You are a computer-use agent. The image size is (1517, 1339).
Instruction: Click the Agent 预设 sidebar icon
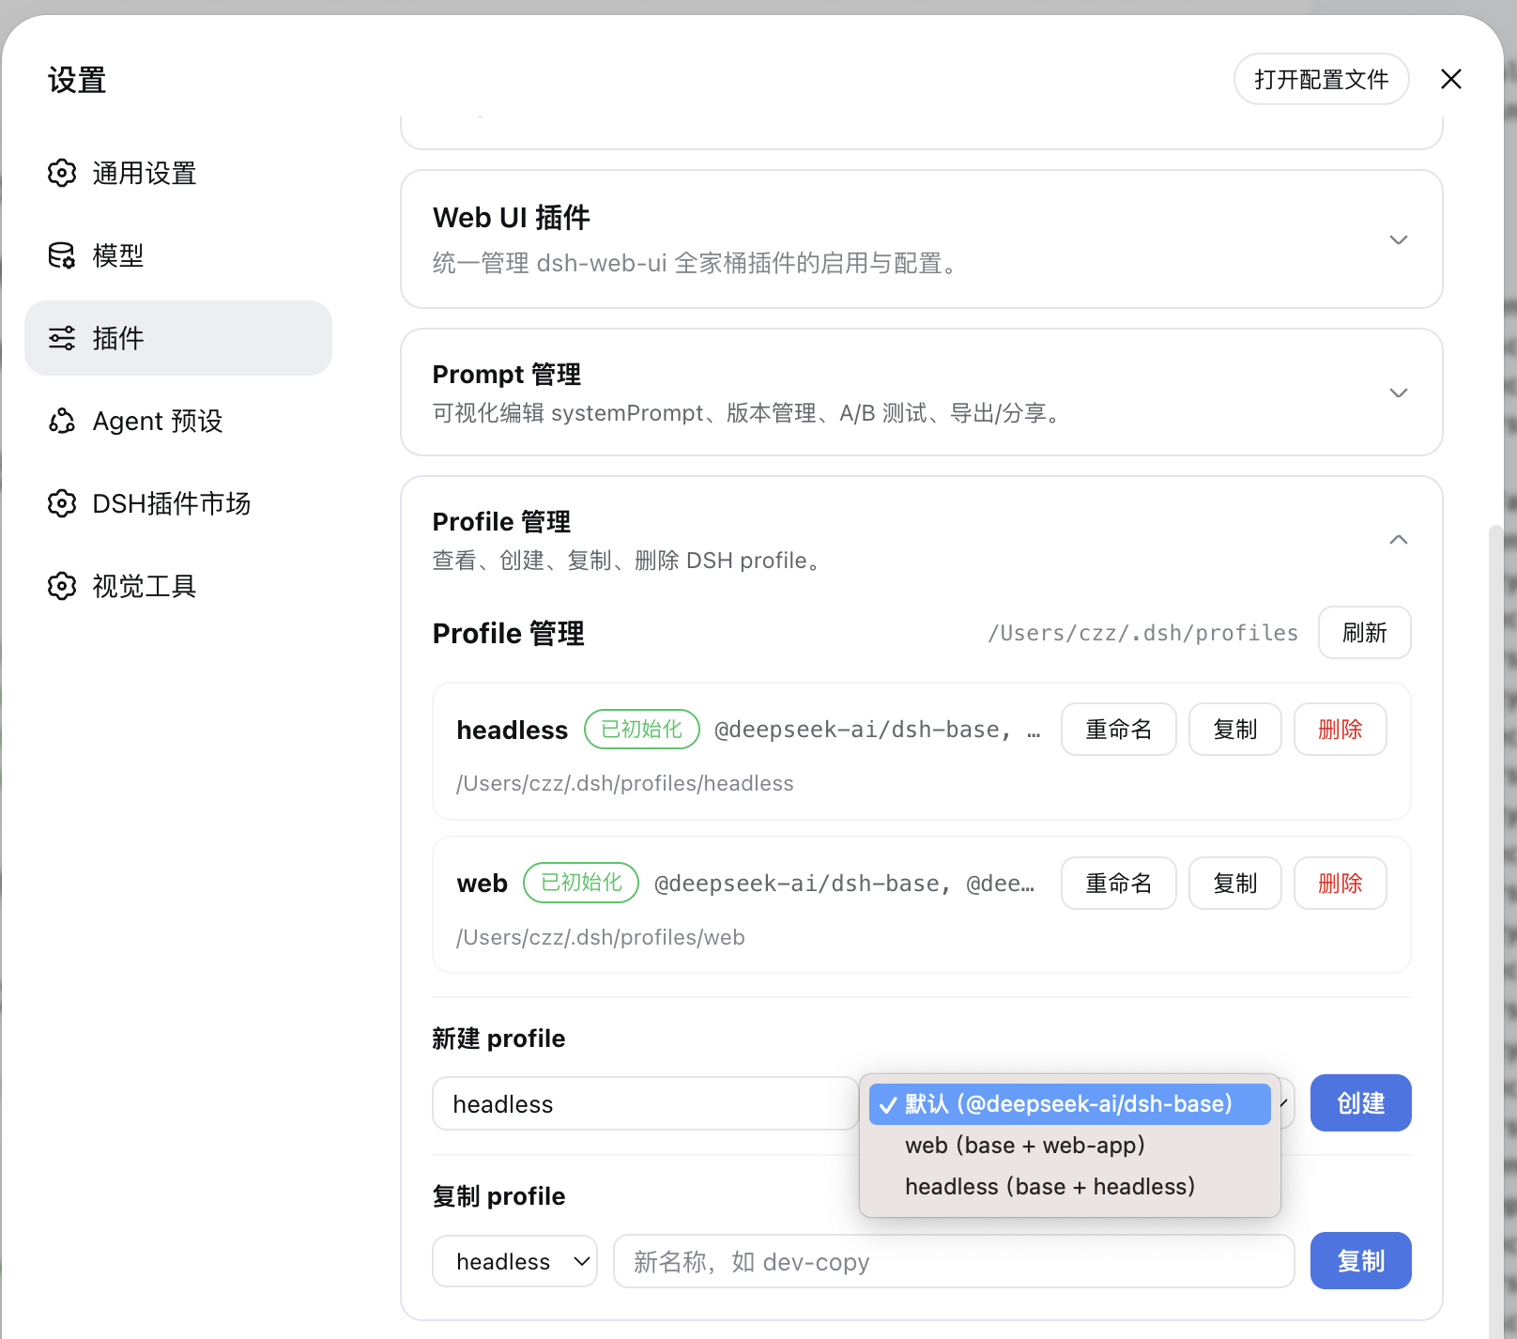[x=62, y=421]
